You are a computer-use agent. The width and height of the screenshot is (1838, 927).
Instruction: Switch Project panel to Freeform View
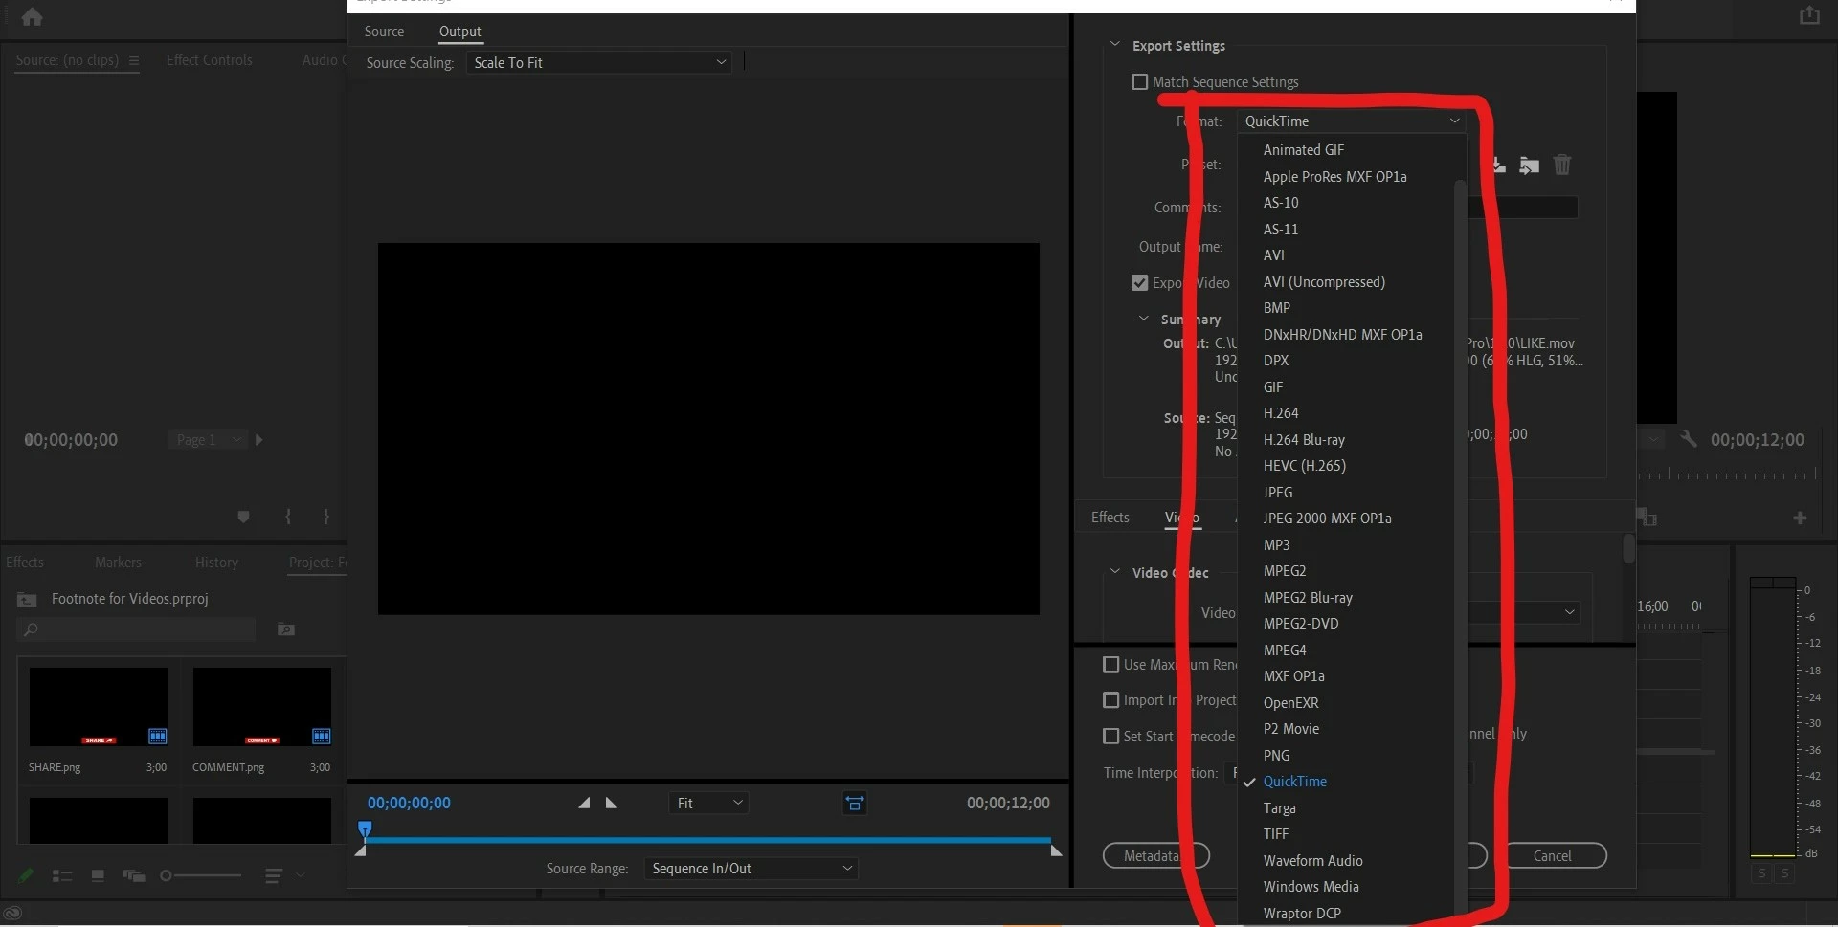(134, 875)
